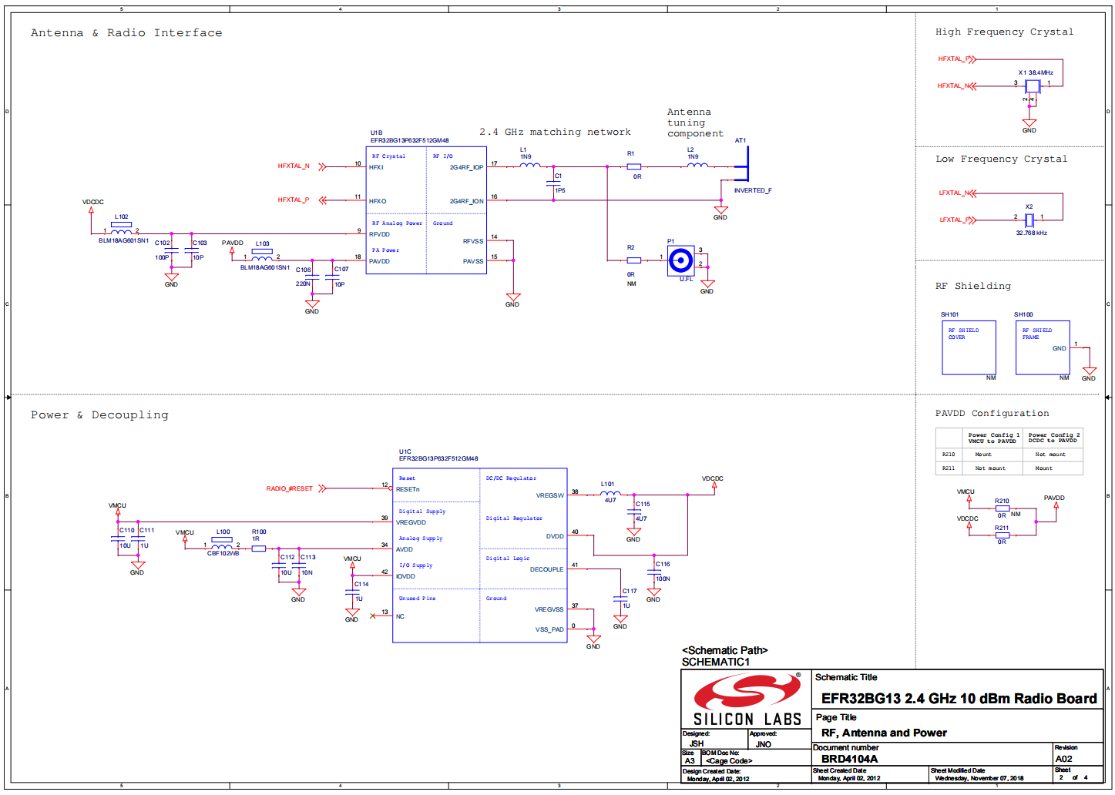Select the X1 38.4MHz crystal symbol
The image size is (1115, 795).
pyautogui.click(x=1032, y=86)
